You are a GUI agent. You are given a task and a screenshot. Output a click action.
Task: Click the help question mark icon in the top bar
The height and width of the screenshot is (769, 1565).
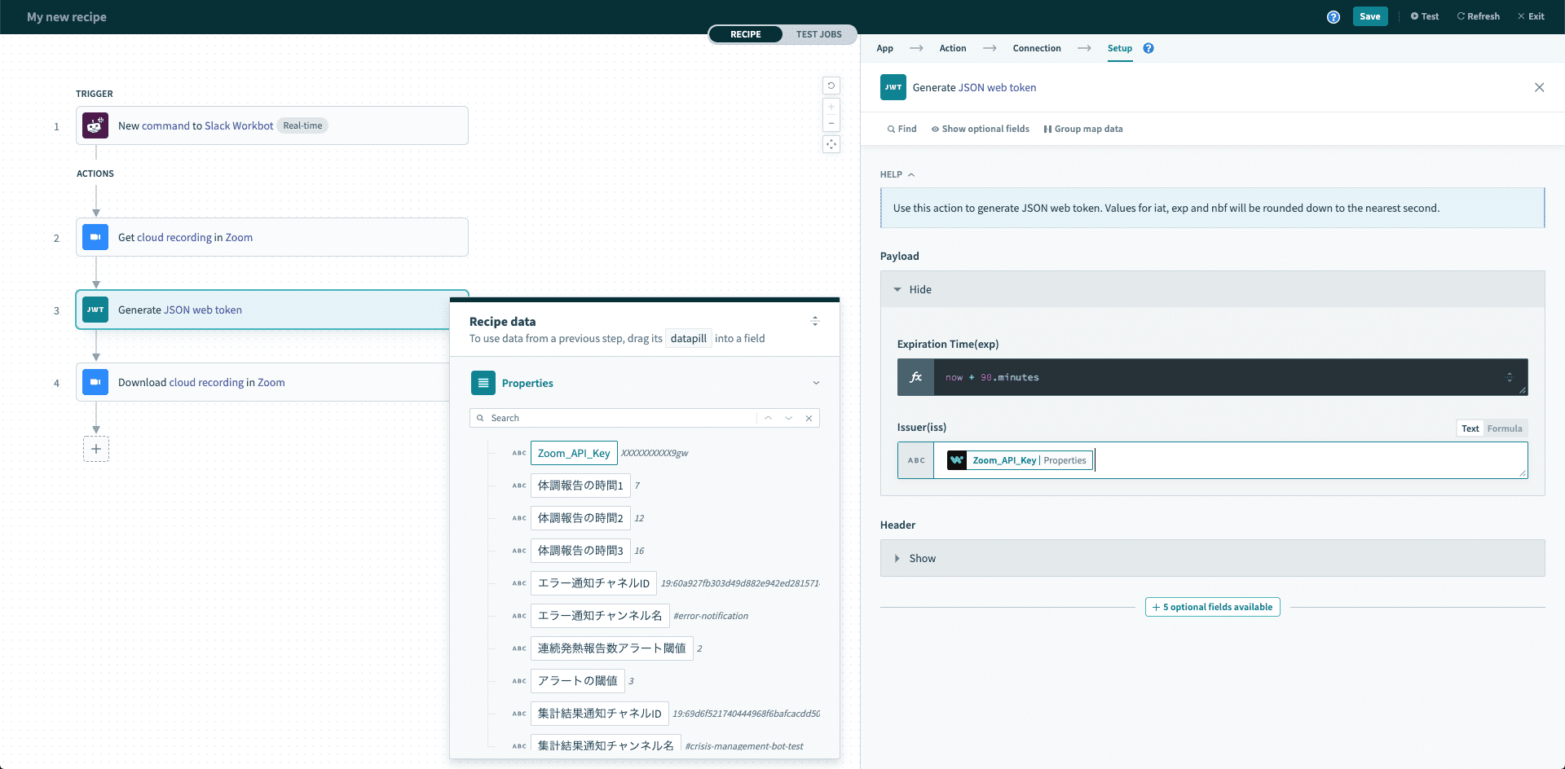1334,16
